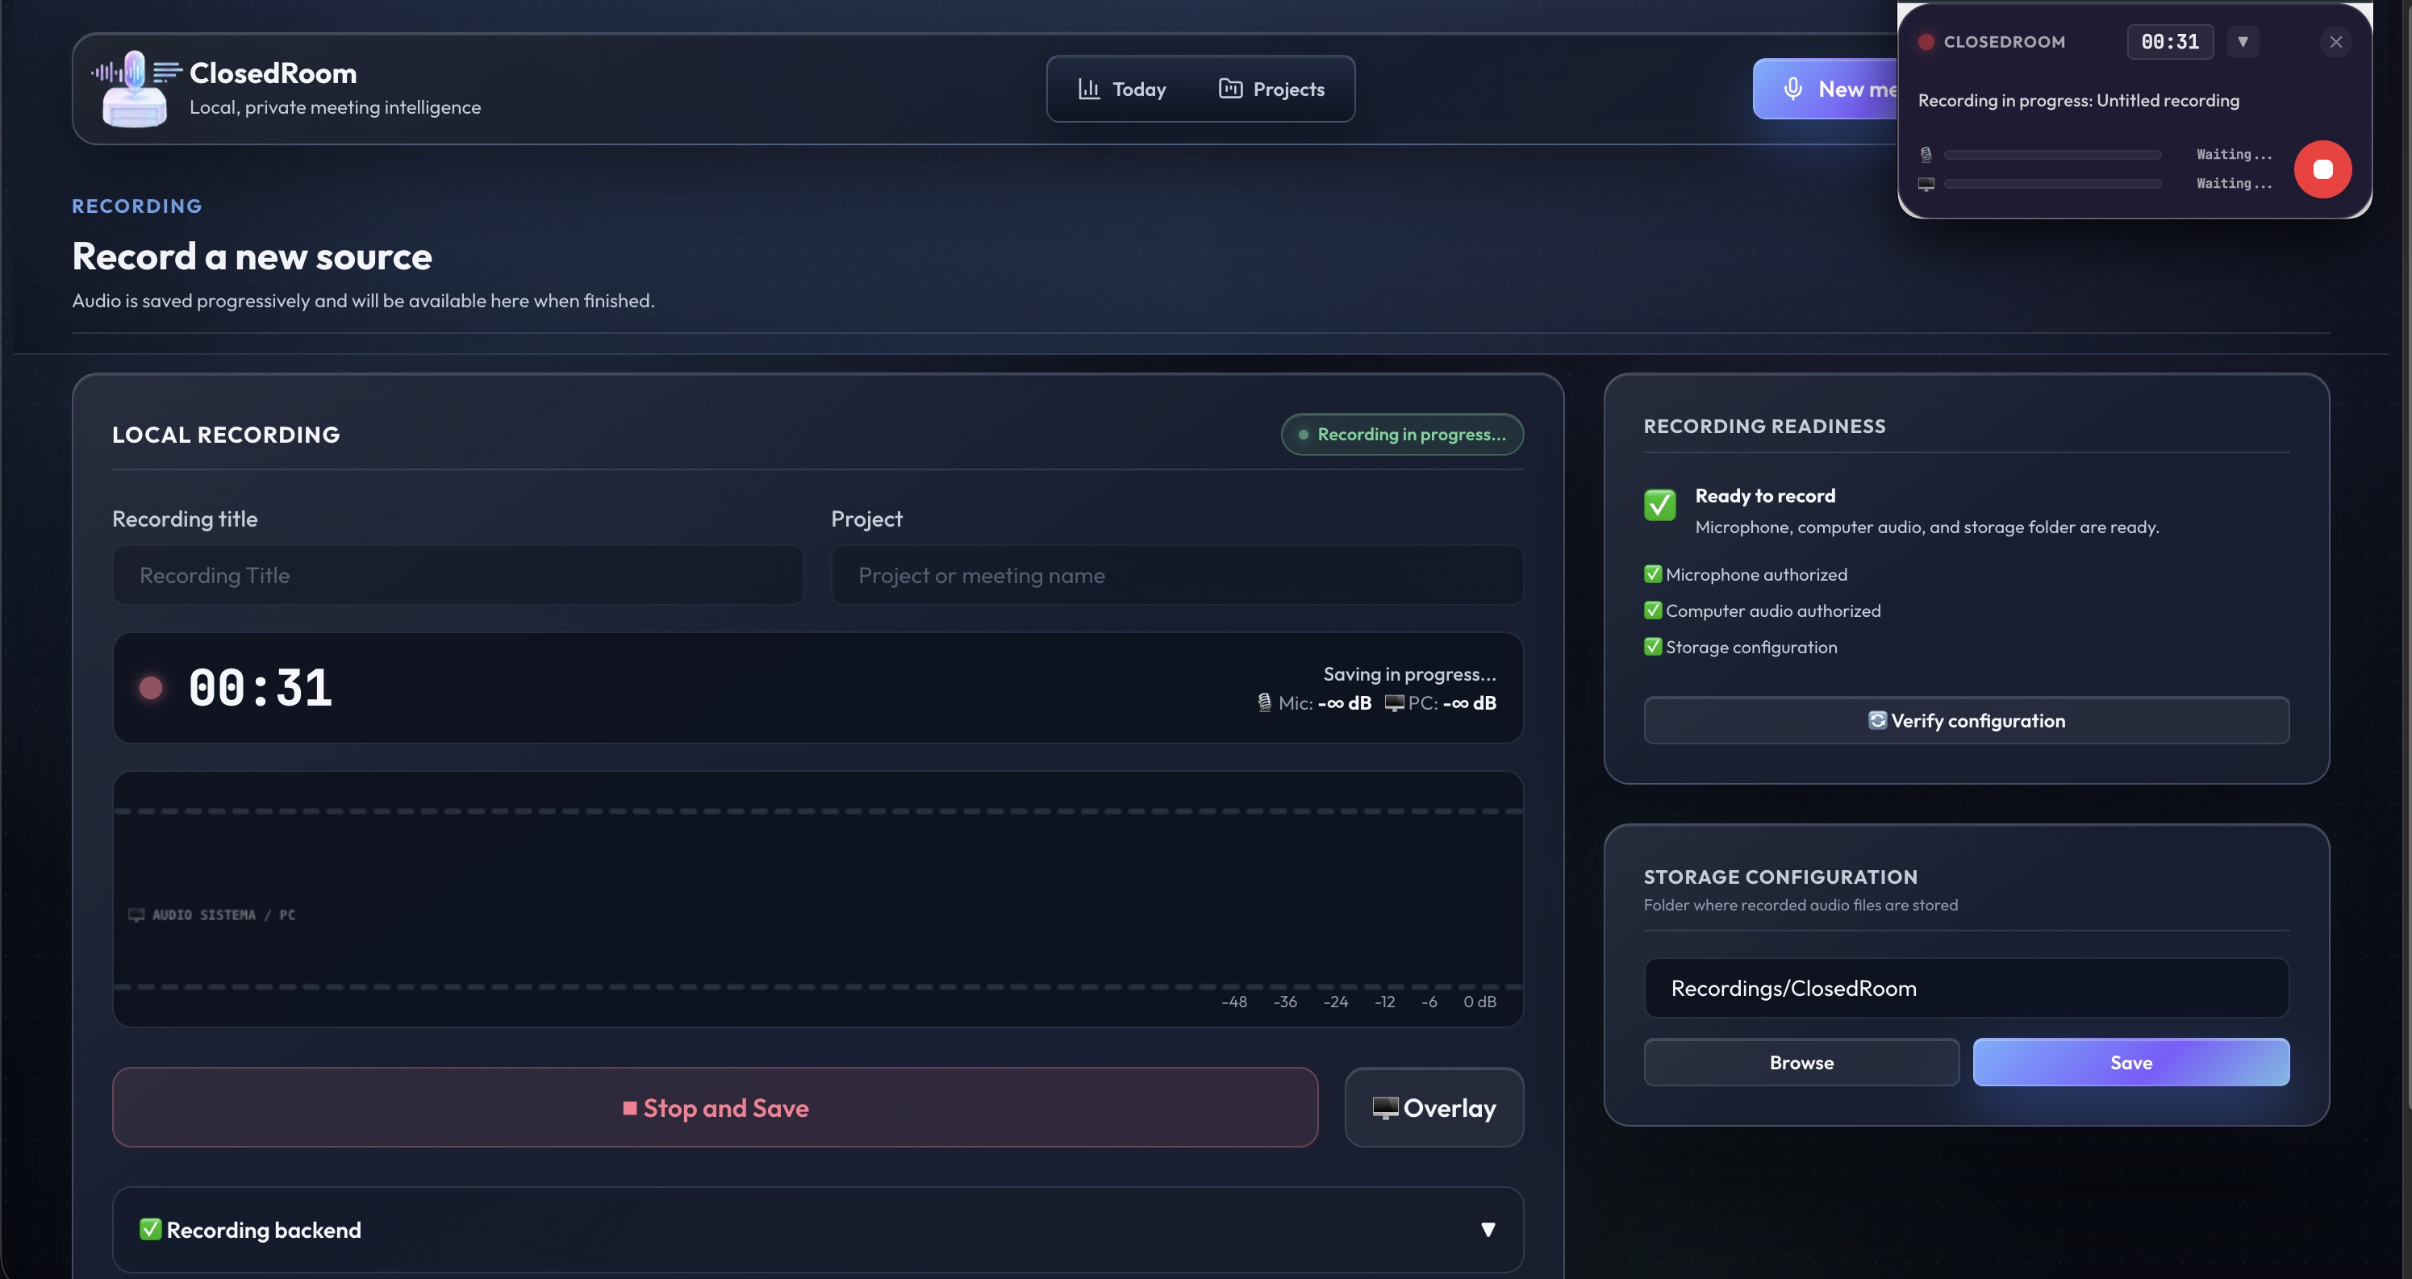2412x1279 pixels.
Task: Click the Today bar chart icon
Action: [x=1088, y=89]
